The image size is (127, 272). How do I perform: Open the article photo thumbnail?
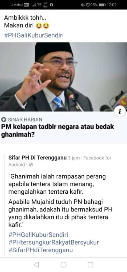tap(63, 77)
